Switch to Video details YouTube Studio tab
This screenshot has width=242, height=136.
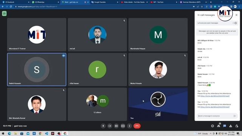[134, 2]
